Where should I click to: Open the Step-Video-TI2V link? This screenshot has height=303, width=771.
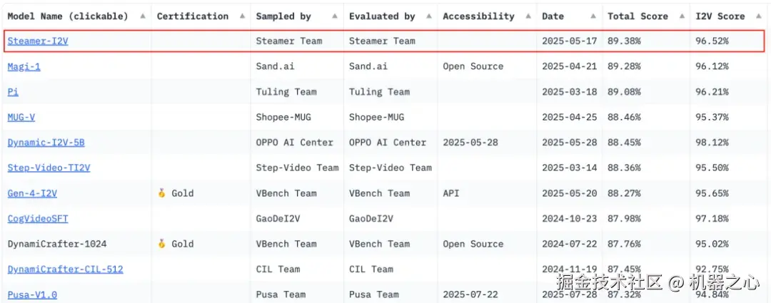[49, 168]
